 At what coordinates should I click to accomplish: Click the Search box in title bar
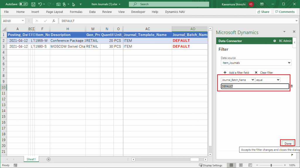pos(169,4)
